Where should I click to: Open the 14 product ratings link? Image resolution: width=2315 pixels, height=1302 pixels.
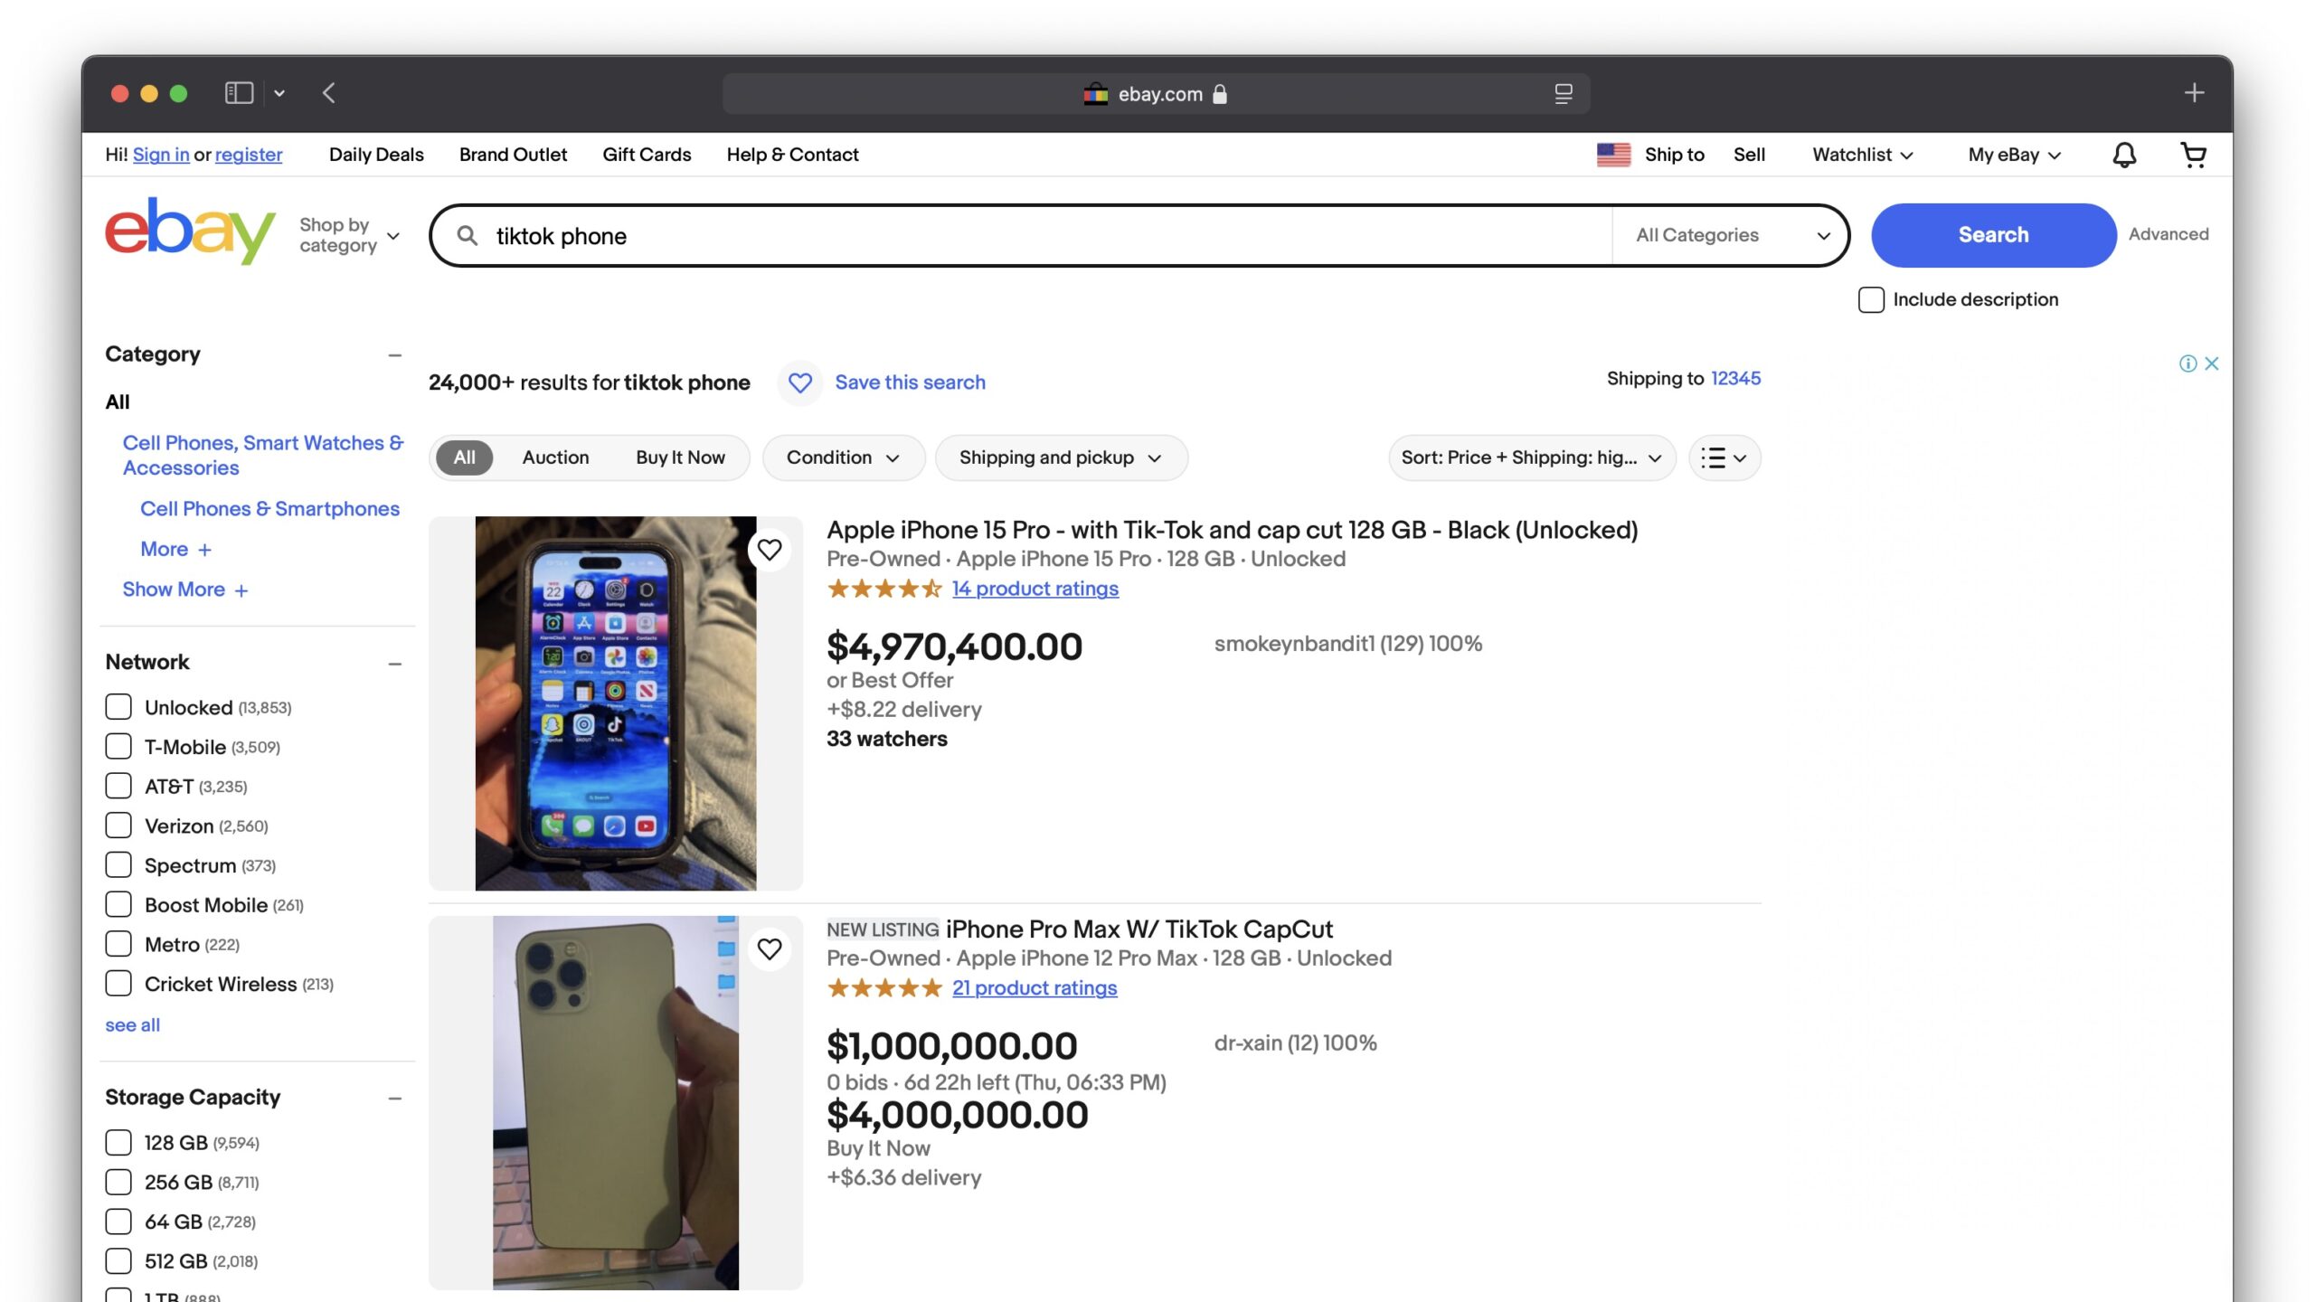[x=1035, y=589]
